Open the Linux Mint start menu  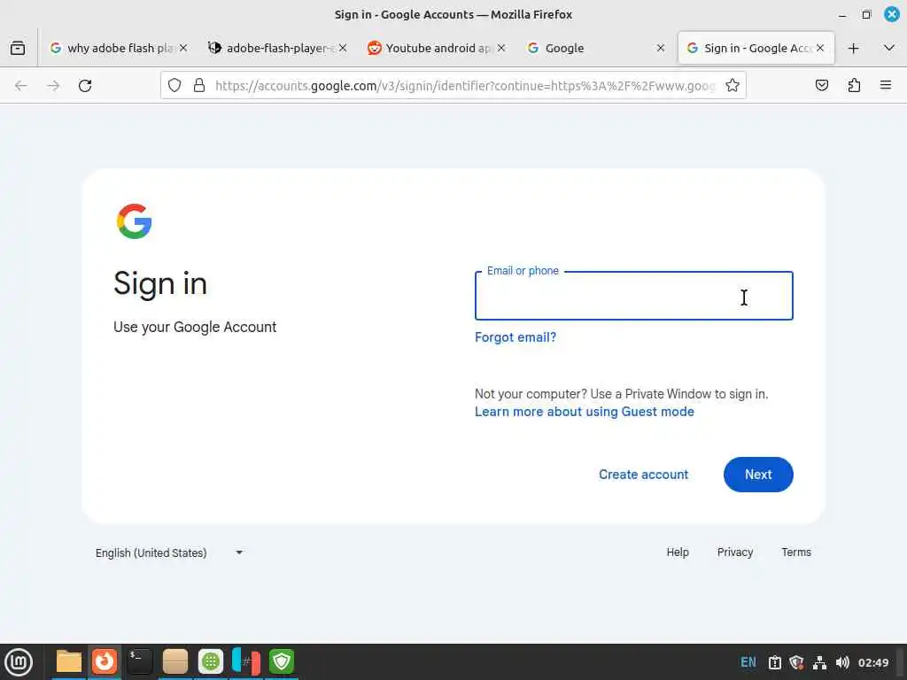coord(19,662)
